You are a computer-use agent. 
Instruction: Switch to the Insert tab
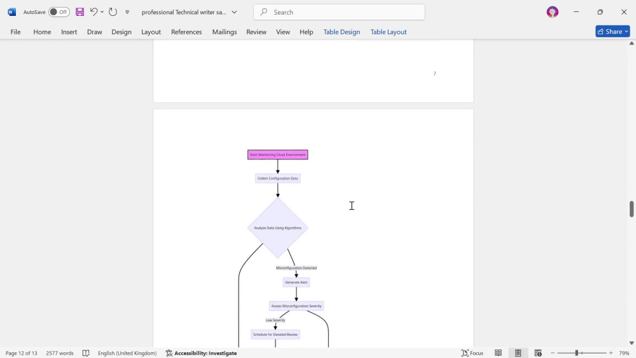(69, 32)
